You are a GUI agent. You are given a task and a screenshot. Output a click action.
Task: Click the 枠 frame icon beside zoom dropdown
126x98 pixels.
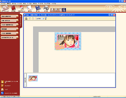pos(46,18)
